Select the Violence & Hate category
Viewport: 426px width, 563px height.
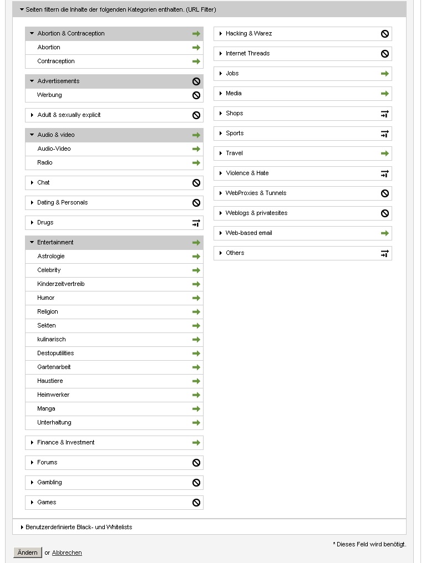coord(247,173)
